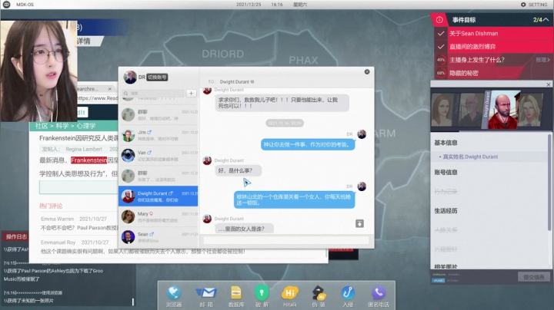Click Emma Warren comment author

pyautogui.click(x=57, y=219)
